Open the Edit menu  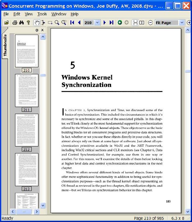(x=17, y=14)
